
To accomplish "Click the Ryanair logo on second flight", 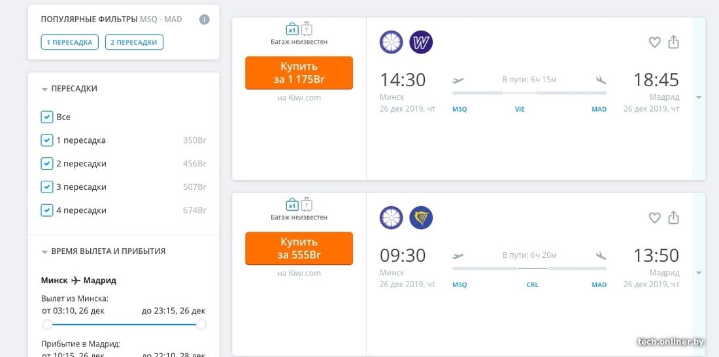I will click(x=421, y=218).
